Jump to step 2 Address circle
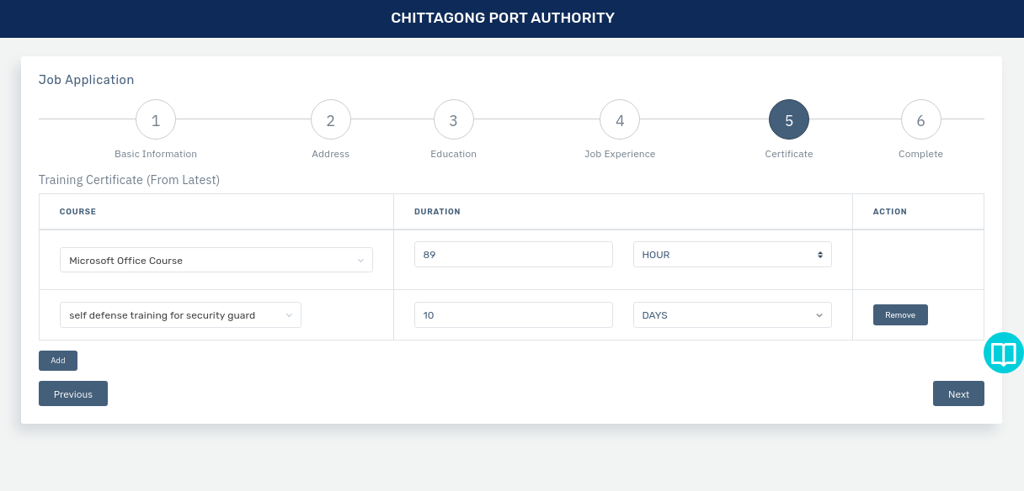Image resolution: width=1024 pixels, height=491 pixels. tap(331, 120)
